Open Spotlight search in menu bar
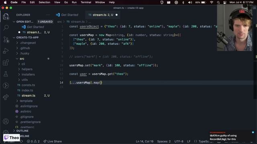257x144 pixels. coord(218,2)
